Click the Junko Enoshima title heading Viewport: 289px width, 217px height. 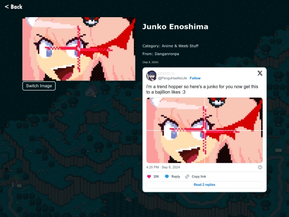pos(176,27)
